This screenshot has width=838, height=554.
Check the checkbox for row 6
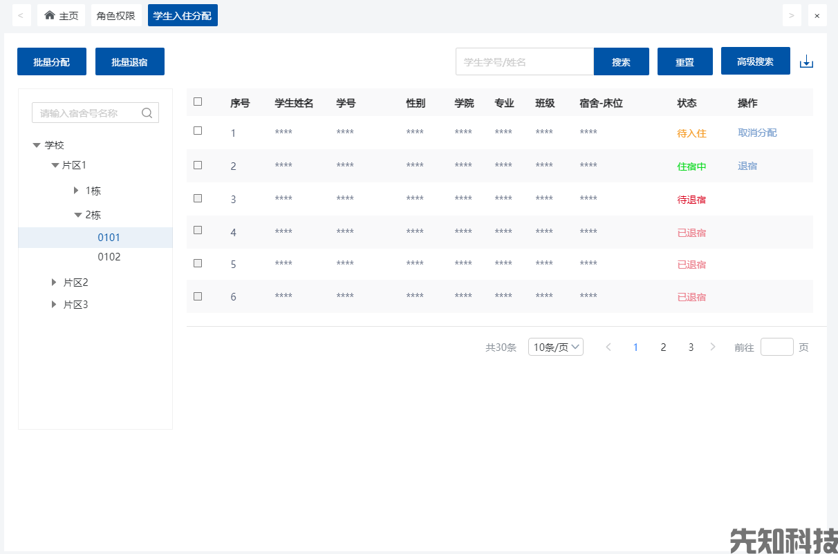pos(198,296)
